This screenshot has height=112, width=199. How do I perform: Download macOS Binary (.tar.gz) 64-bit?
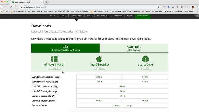click(x=122, y=91)
